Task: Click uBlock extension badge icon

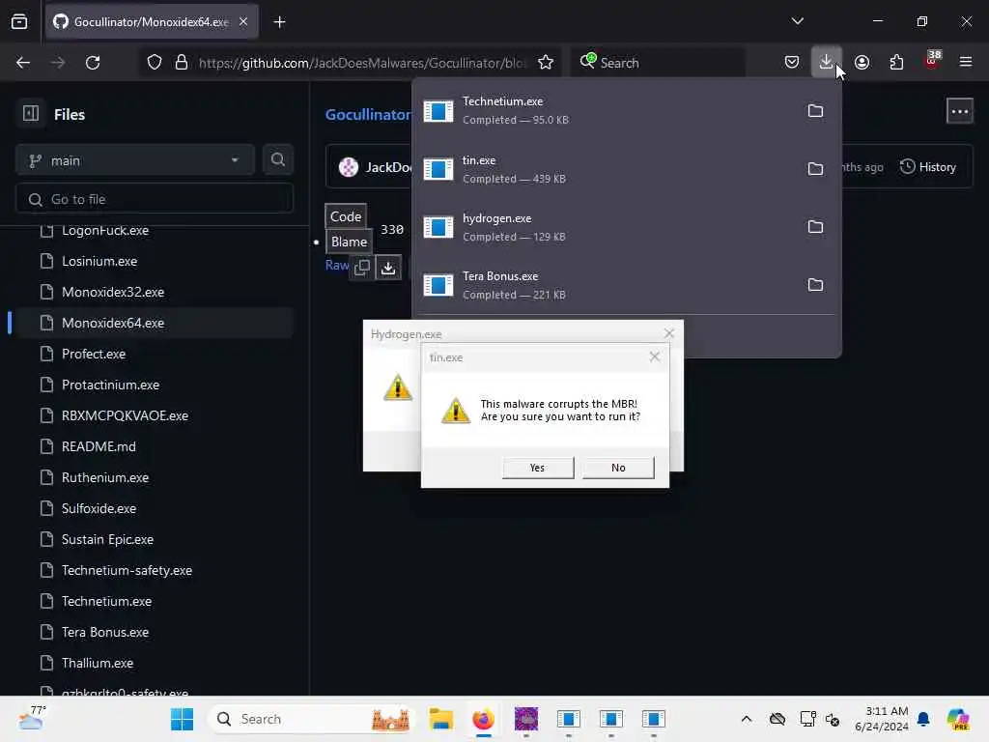Action: tap(932, 61)
